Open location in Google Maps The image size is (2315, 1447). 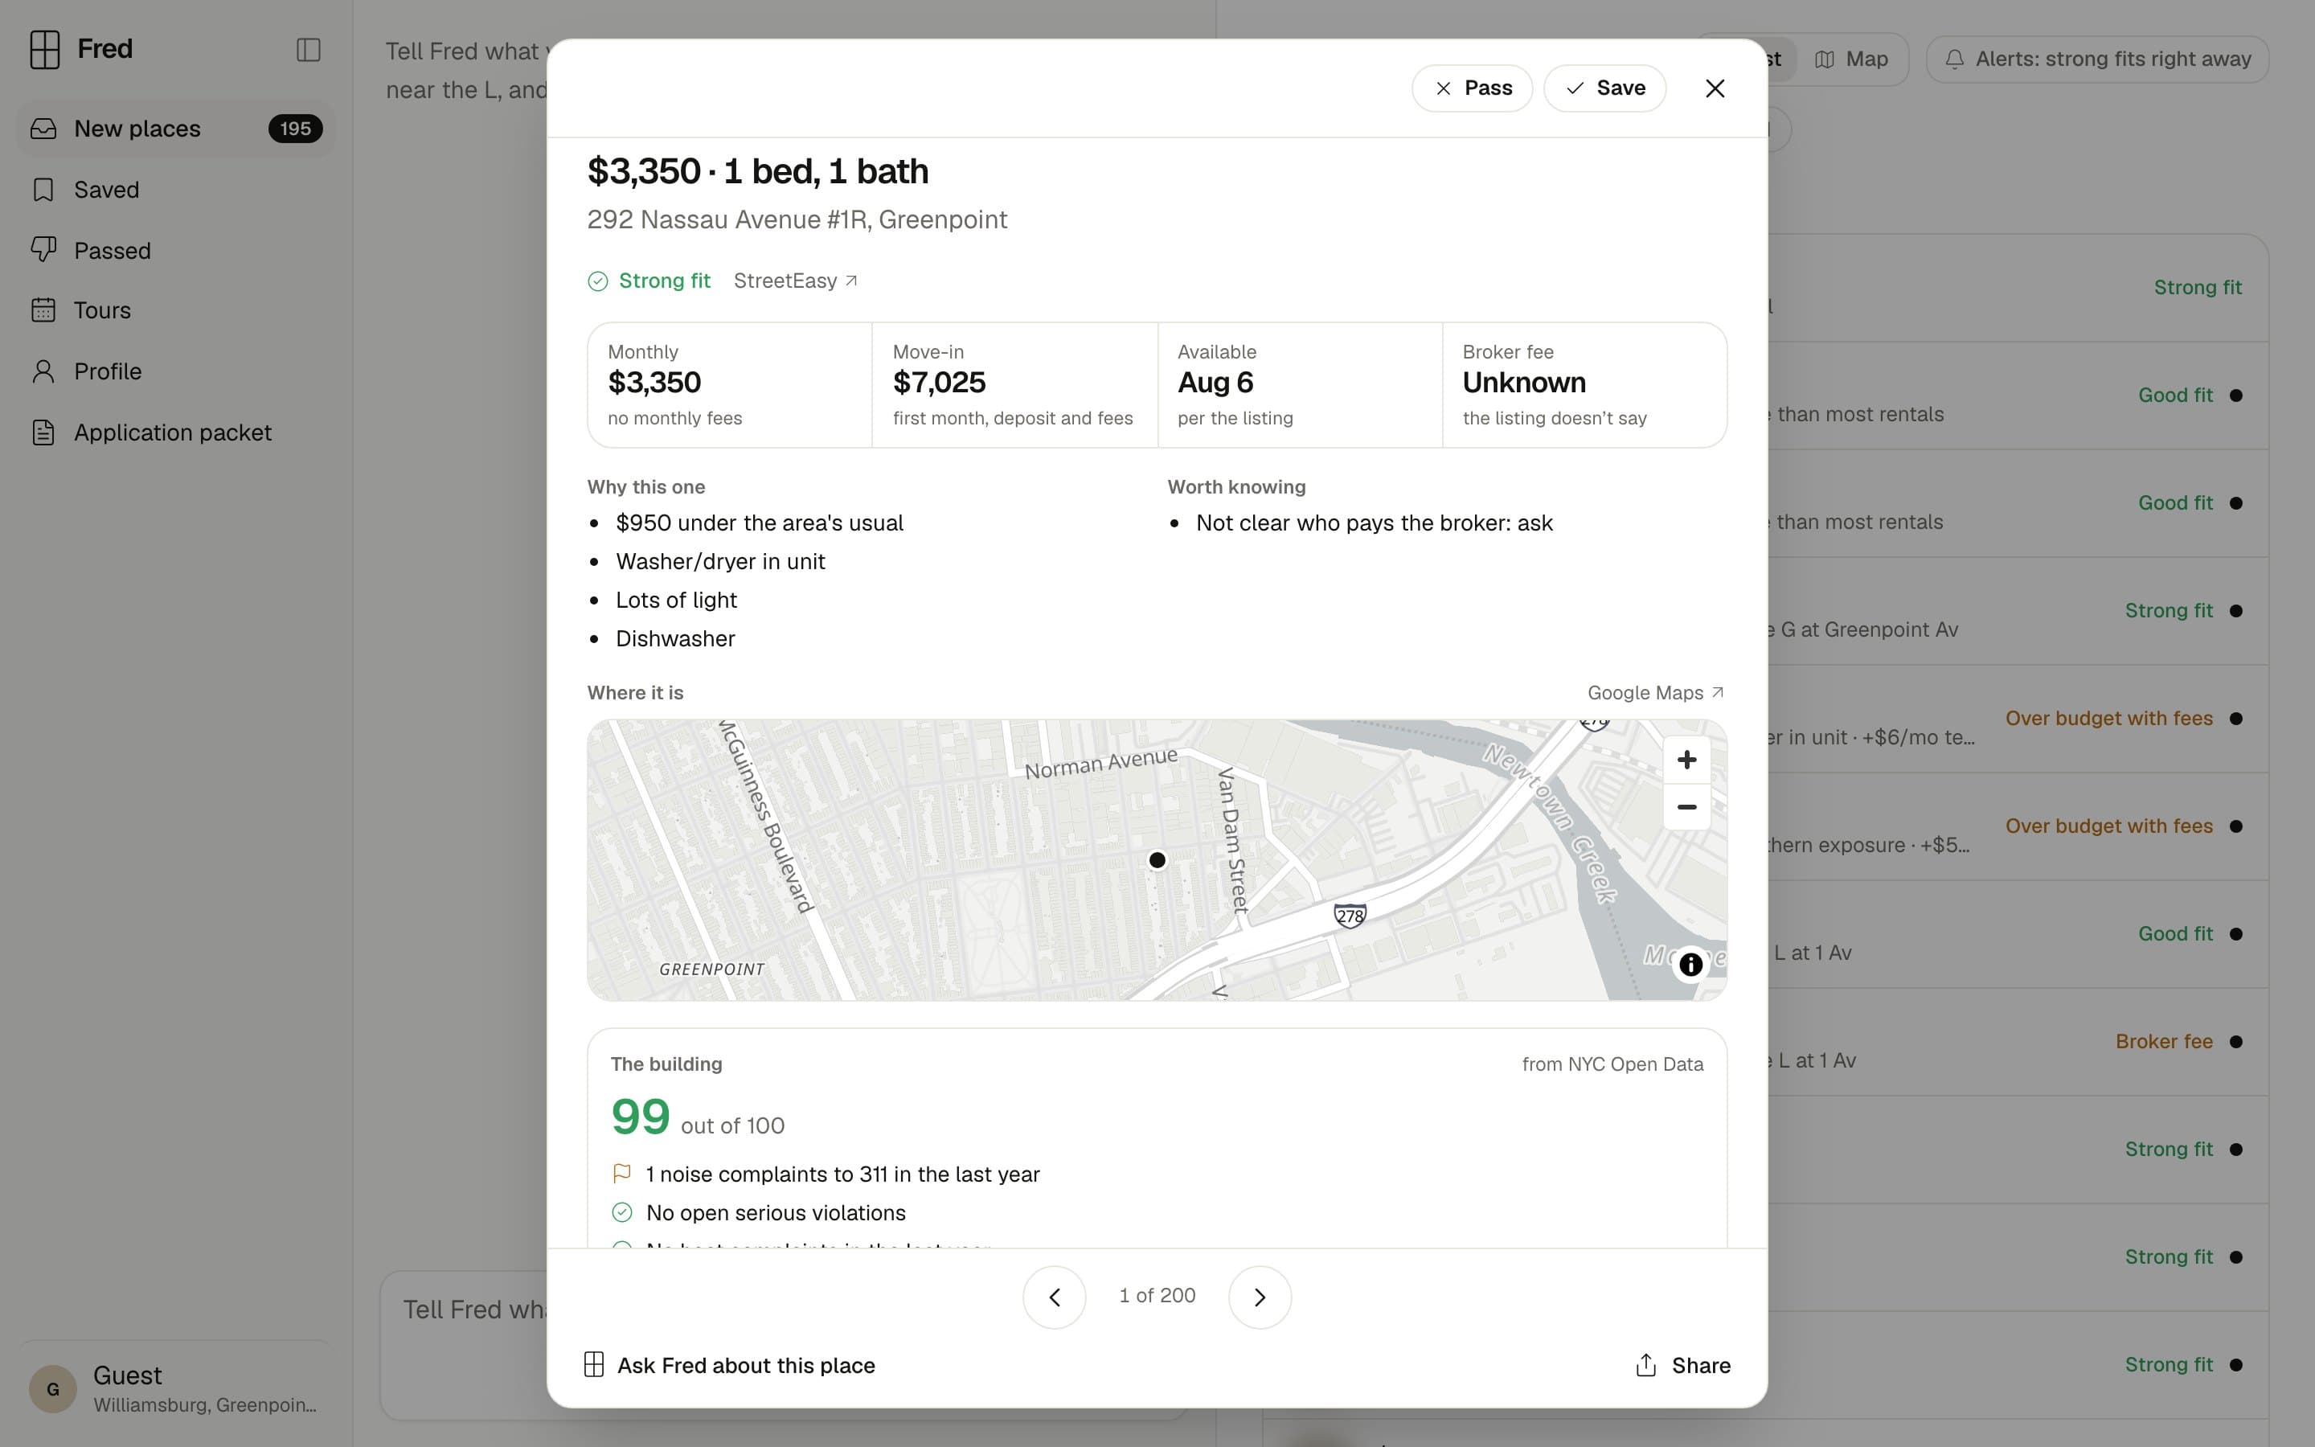pos(1656,693)
